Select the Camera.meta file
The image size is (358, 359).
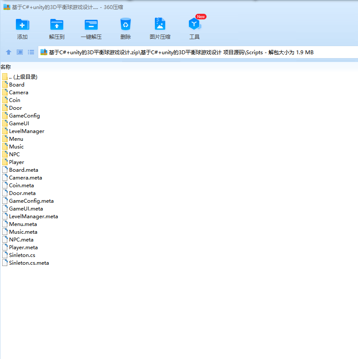coord(22,178)
